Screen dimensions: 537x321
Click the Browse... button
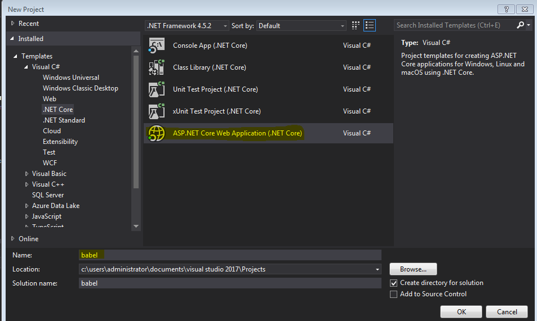[413, 269]
